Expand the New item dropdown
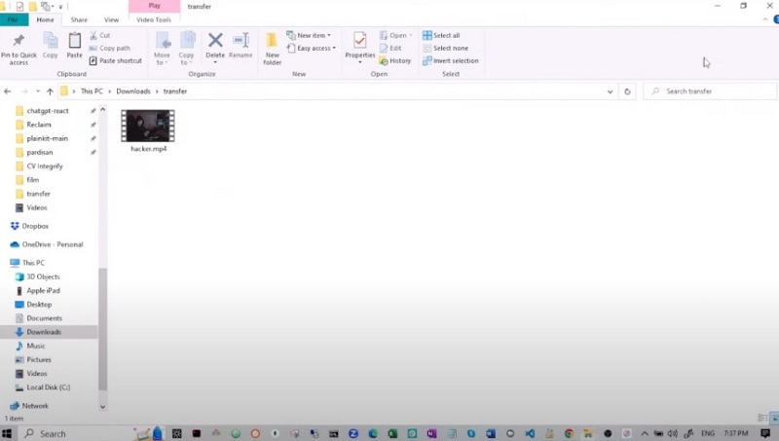The height and width of the screenshot is (441, 779). [x=310, y=35]
